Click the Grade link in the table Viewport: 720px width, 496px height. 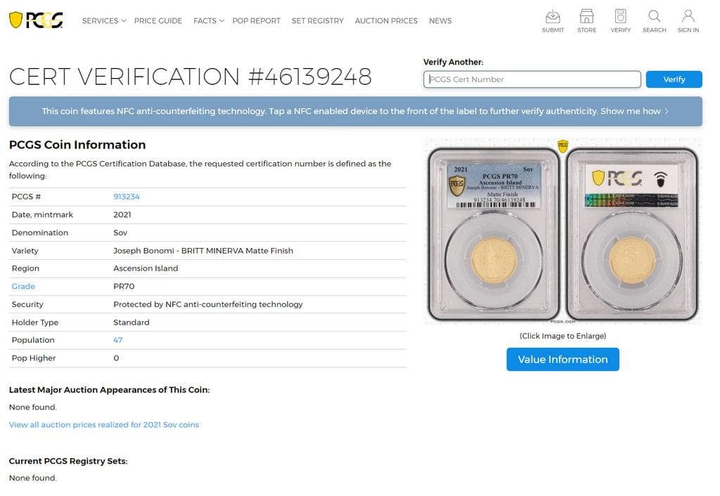click(x=23, y=286)
